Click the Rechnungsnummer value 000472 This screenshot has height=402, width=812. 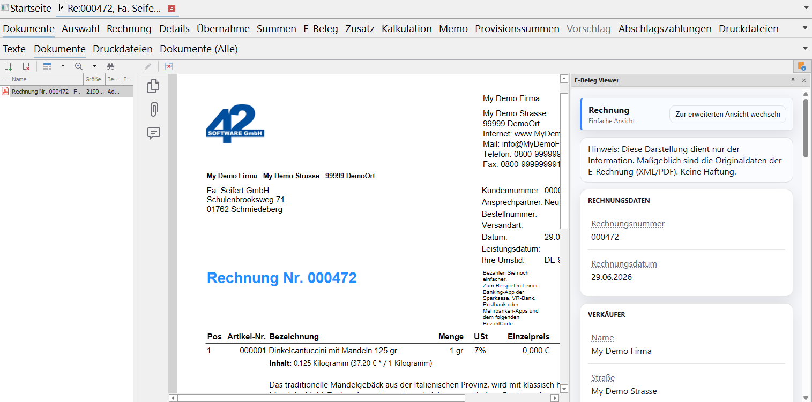coord(605,237)
